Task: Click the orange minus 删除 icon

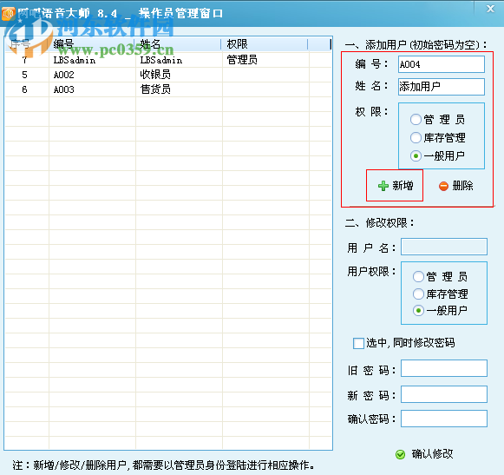Action: [443, 186]
